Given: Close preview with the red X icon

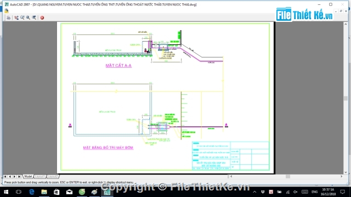Looking at the screenshot, I should pos(42,18).
